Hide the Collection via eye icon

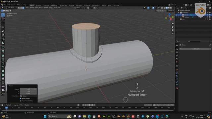click(207, 13)
